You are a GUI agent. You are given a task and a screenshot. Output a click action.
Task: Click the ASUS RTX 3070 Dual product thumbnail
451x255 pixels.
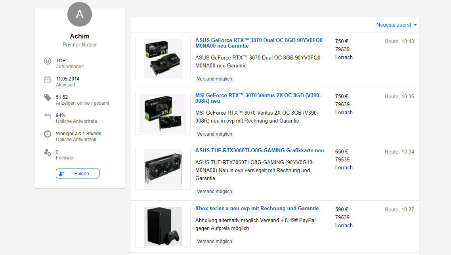[163, 58]
